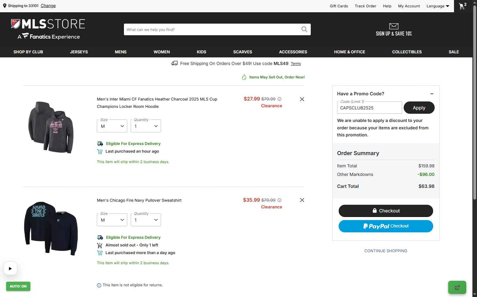Click Continue Shopping link
Screen dimensions: 477x297
(386, 251)
